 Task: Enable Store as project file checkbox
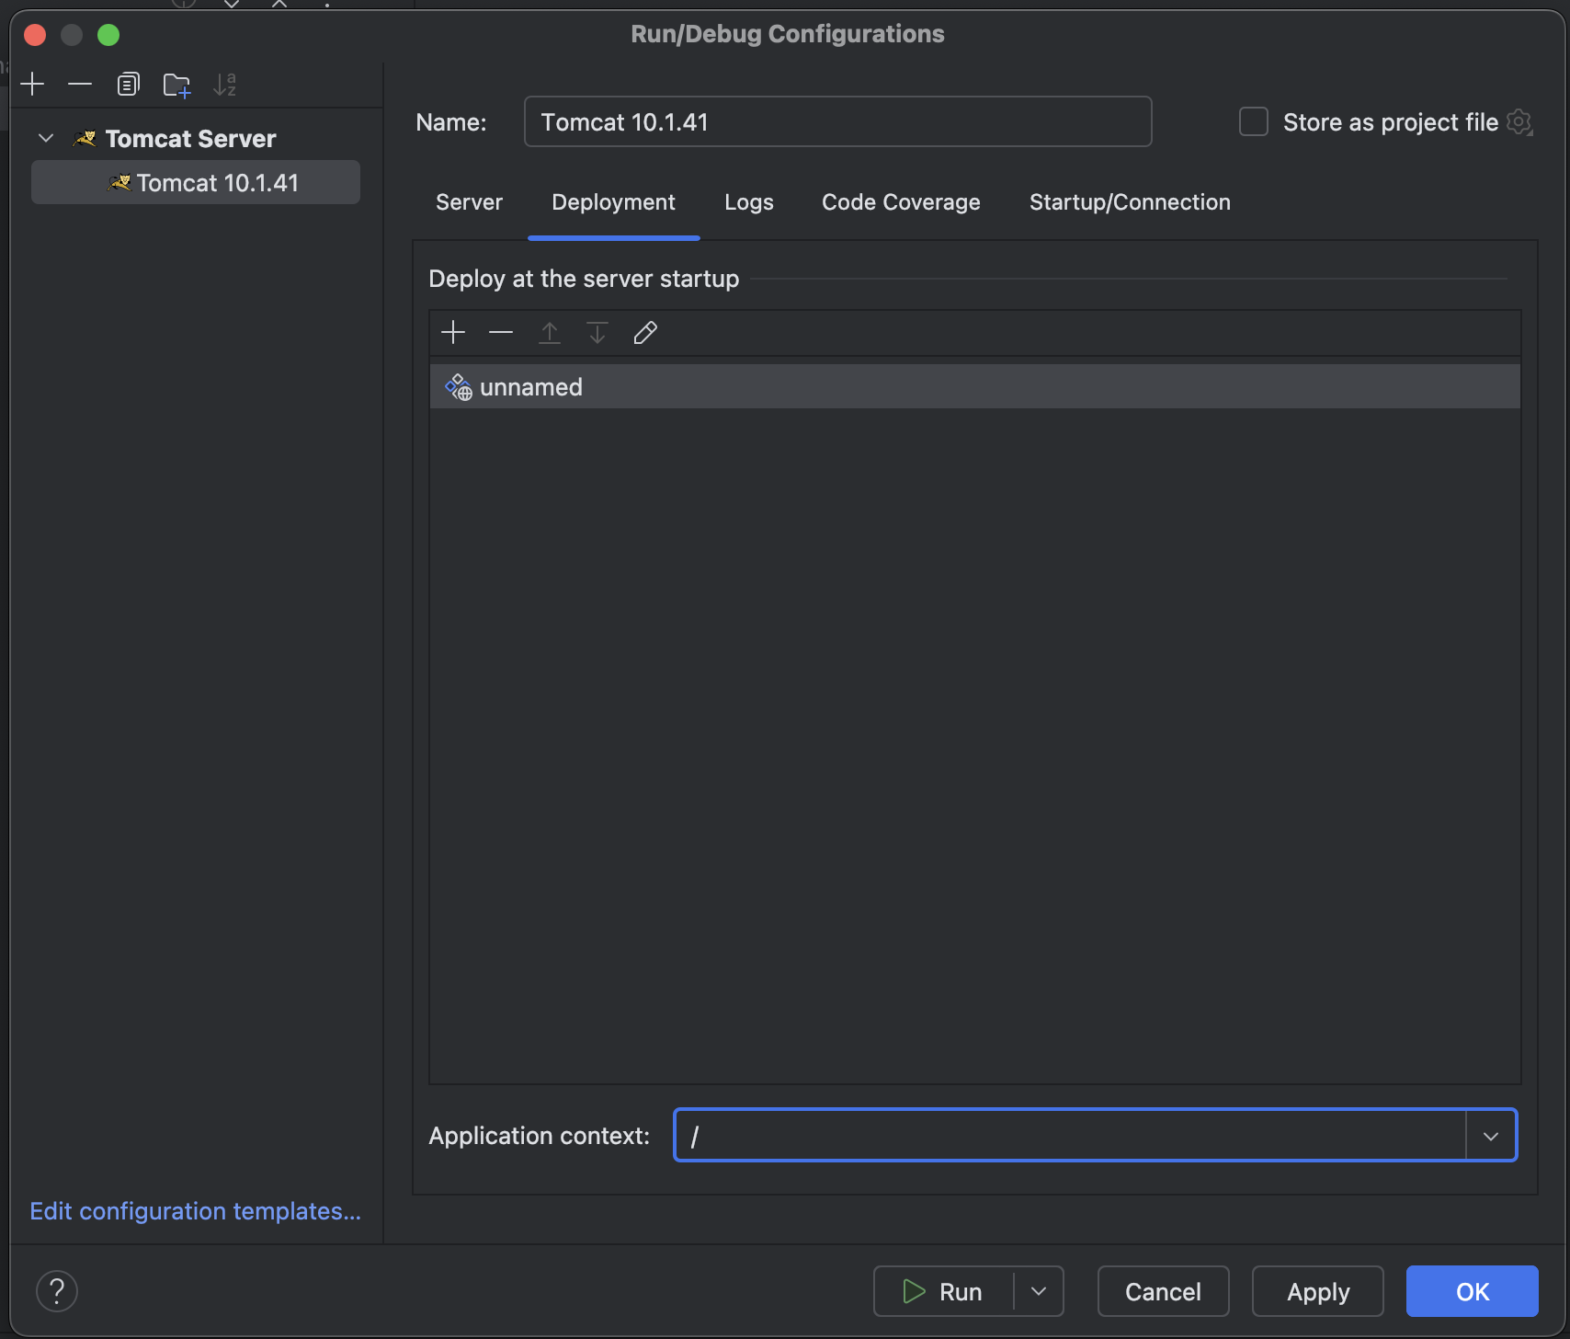[1254, 122]
